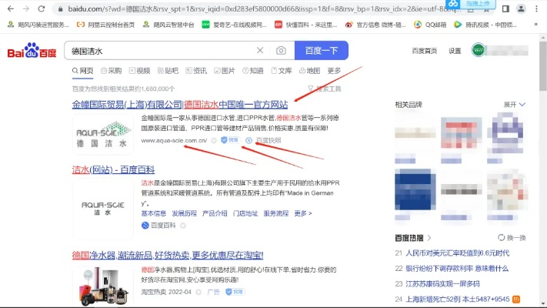Click the camera image search icon
This screenshot has height=308, width=547.
281,51
